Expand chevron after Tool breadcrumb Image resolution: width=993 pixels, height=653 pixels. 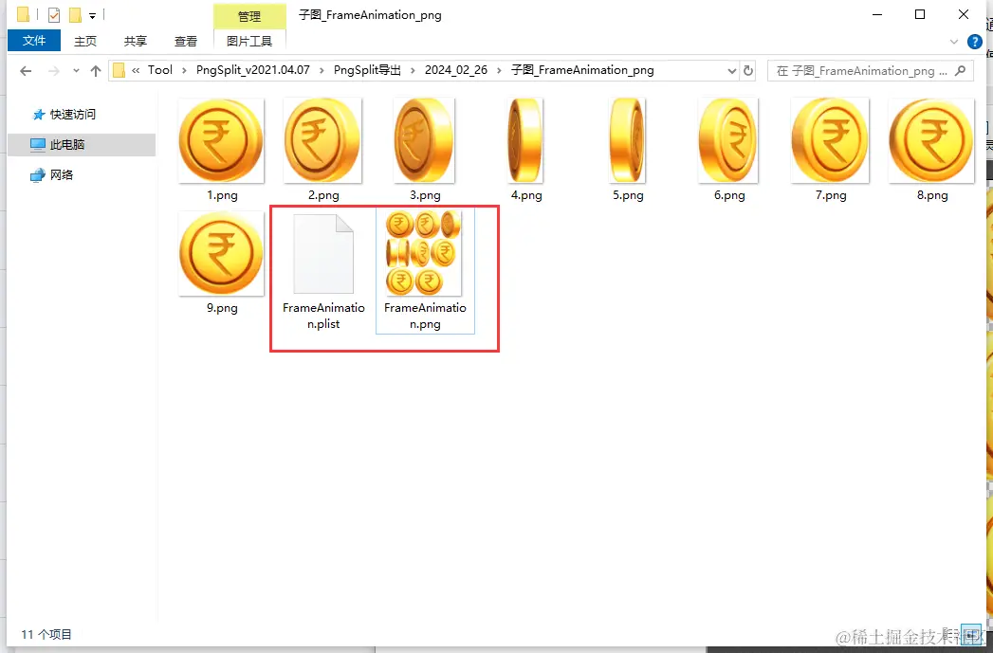tap(184, 70)
